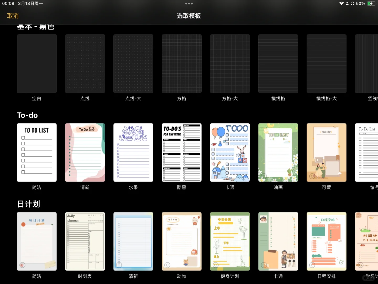The height and width of the screenshot is (284, 378).
Task: Tap the 油画 label text
Action: (x=278, y=187)
